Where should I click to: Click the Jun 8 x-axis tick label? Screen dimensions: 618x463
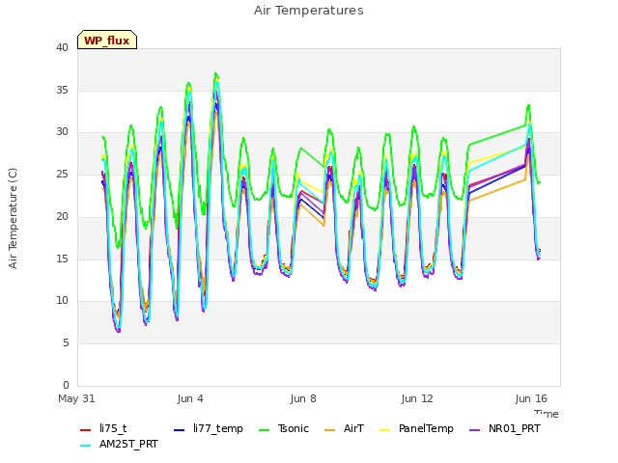pos(303,398)
